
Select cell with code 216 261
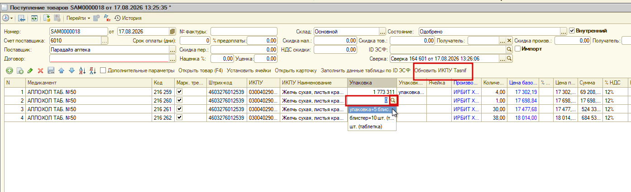coord(163,109)
